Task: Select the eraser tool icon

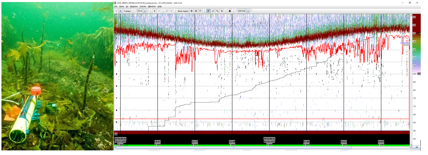Action: 213,11
